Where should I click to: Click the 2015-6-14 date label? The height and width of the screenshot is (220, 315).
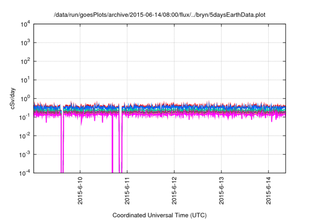[269, 191]
